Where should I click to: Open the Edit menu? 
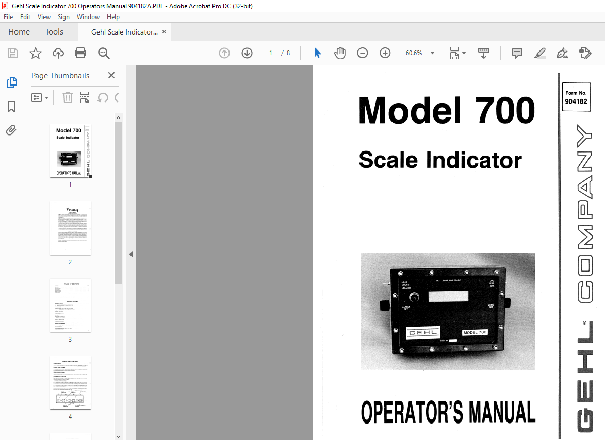coord(25,17)
